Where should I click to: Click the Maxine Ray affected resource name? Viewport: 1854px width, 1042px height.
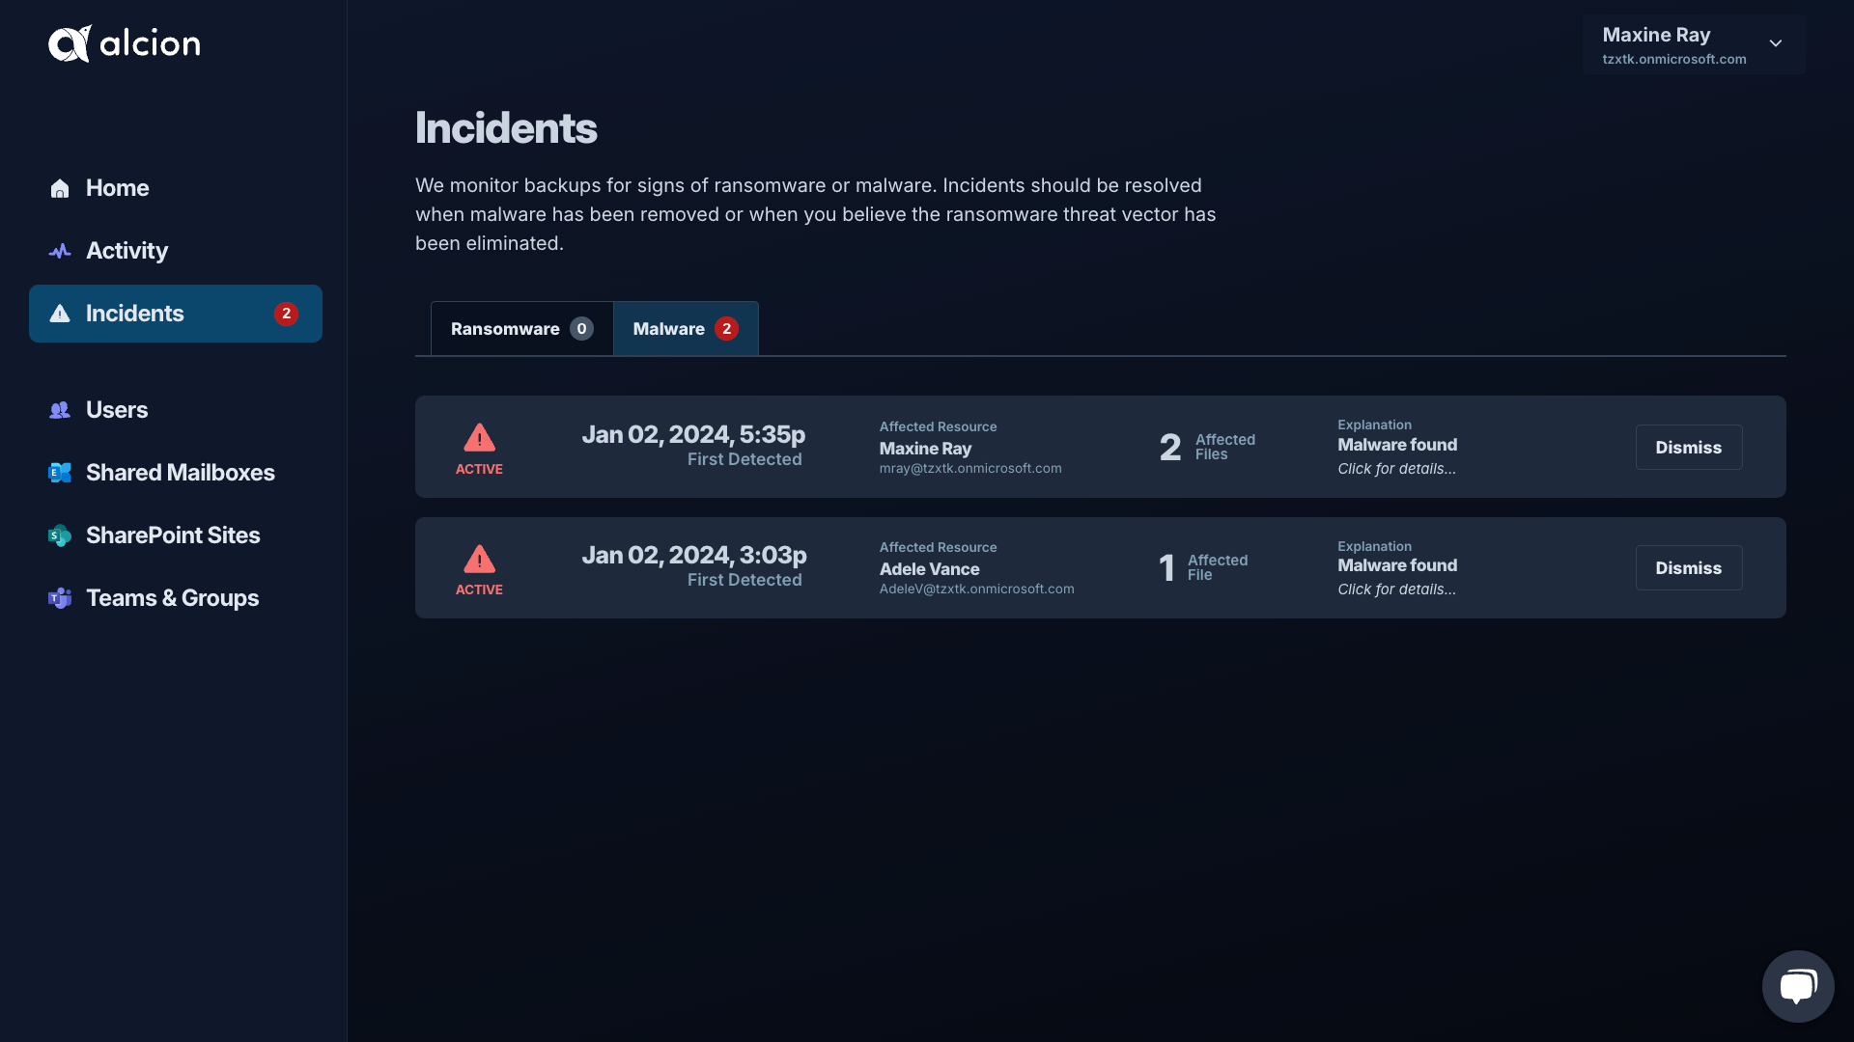click(925, 449)
